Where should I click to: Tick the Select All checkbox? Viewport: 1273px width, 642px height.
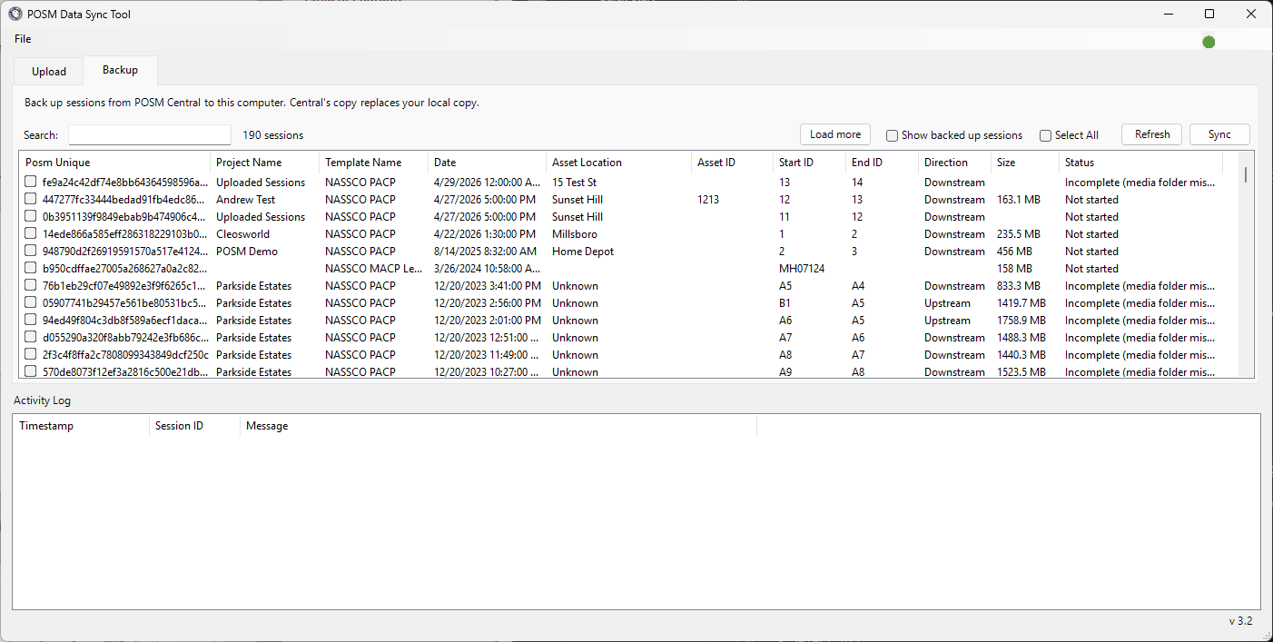pyautogui.click(x=1046, y=135)
